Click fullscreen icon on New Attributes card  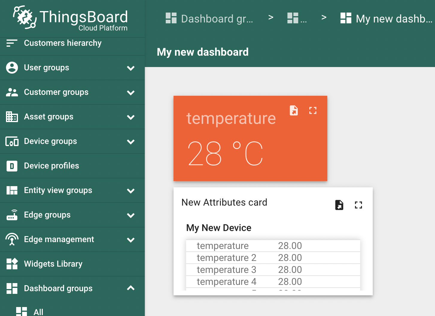[358, 205]
